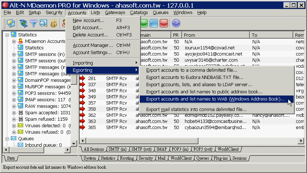307x173 pixels.
Task: Switch to the IMAP sessions tab
Action: (161, 149)
